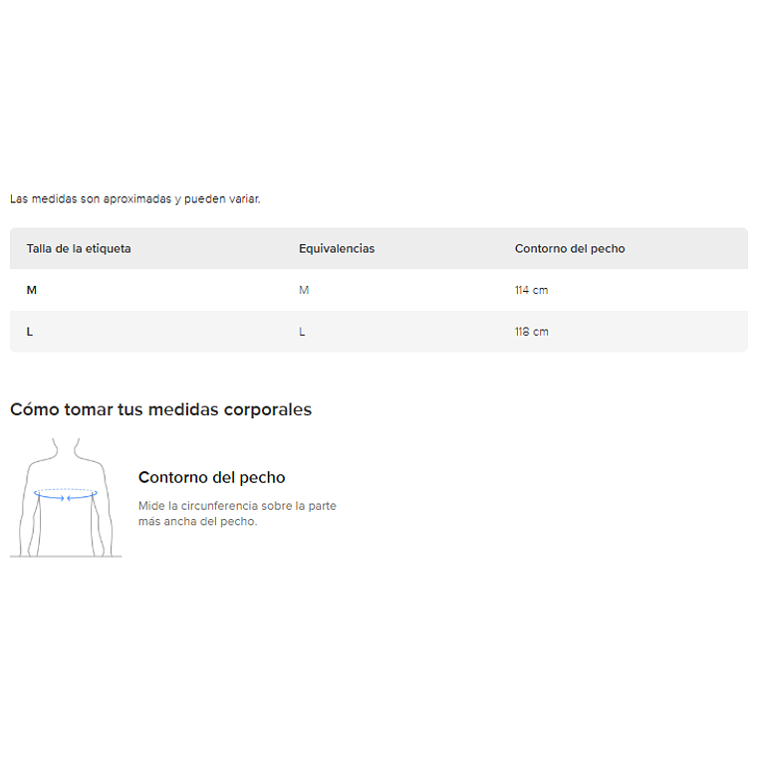
Task: Click the L equivalence cell
Action: point(302,332)
